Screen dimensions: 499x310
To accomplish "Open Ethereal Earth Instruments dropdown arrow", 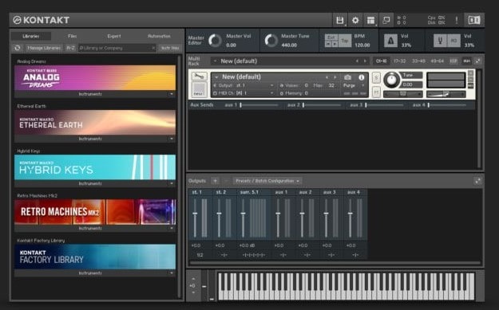I will [x=171, y=139].
